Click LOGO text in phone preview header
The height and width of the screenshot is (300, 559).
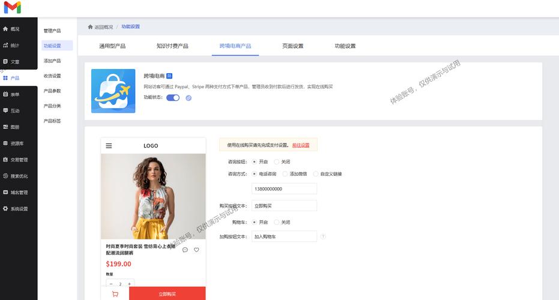click(x=151, y=146)
